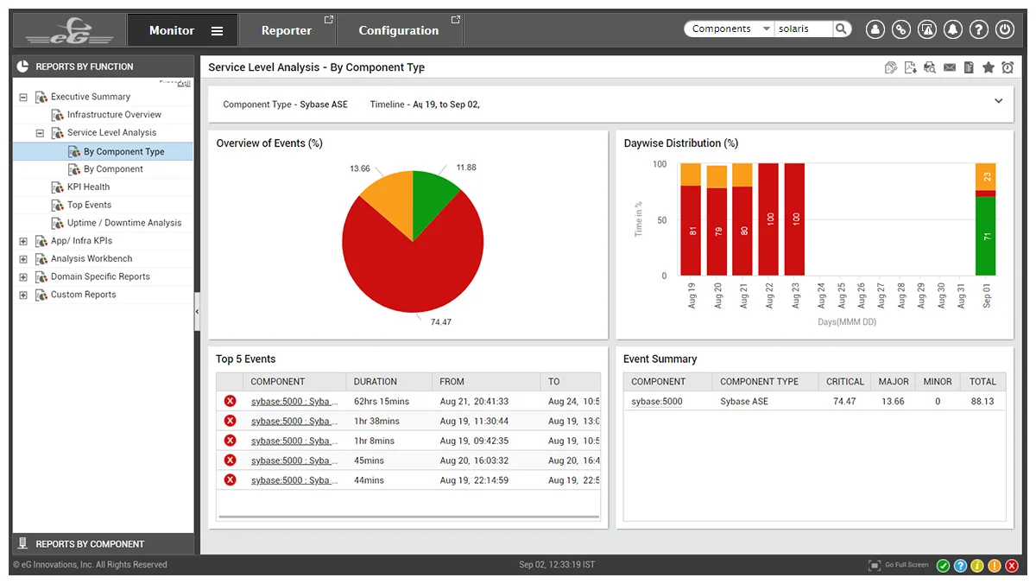Expand the App/ Infra KPIs node
The height and width of the screenshot is (584, 1036).
(23, 241)
